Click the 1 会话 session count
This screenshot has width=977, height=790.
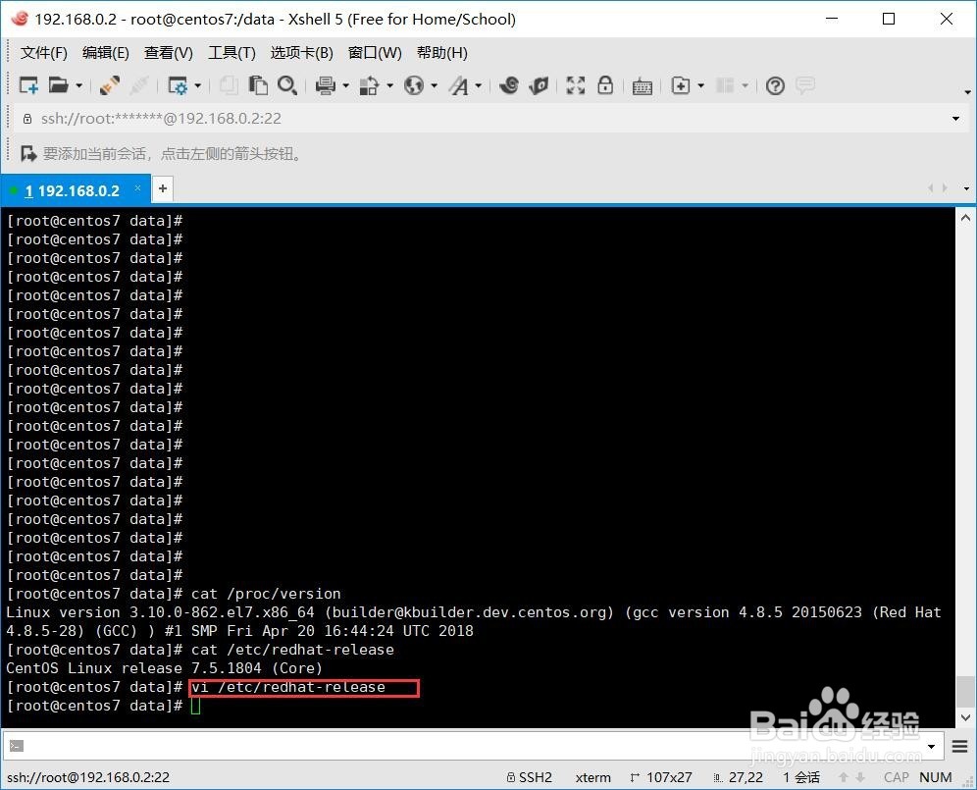801,777
